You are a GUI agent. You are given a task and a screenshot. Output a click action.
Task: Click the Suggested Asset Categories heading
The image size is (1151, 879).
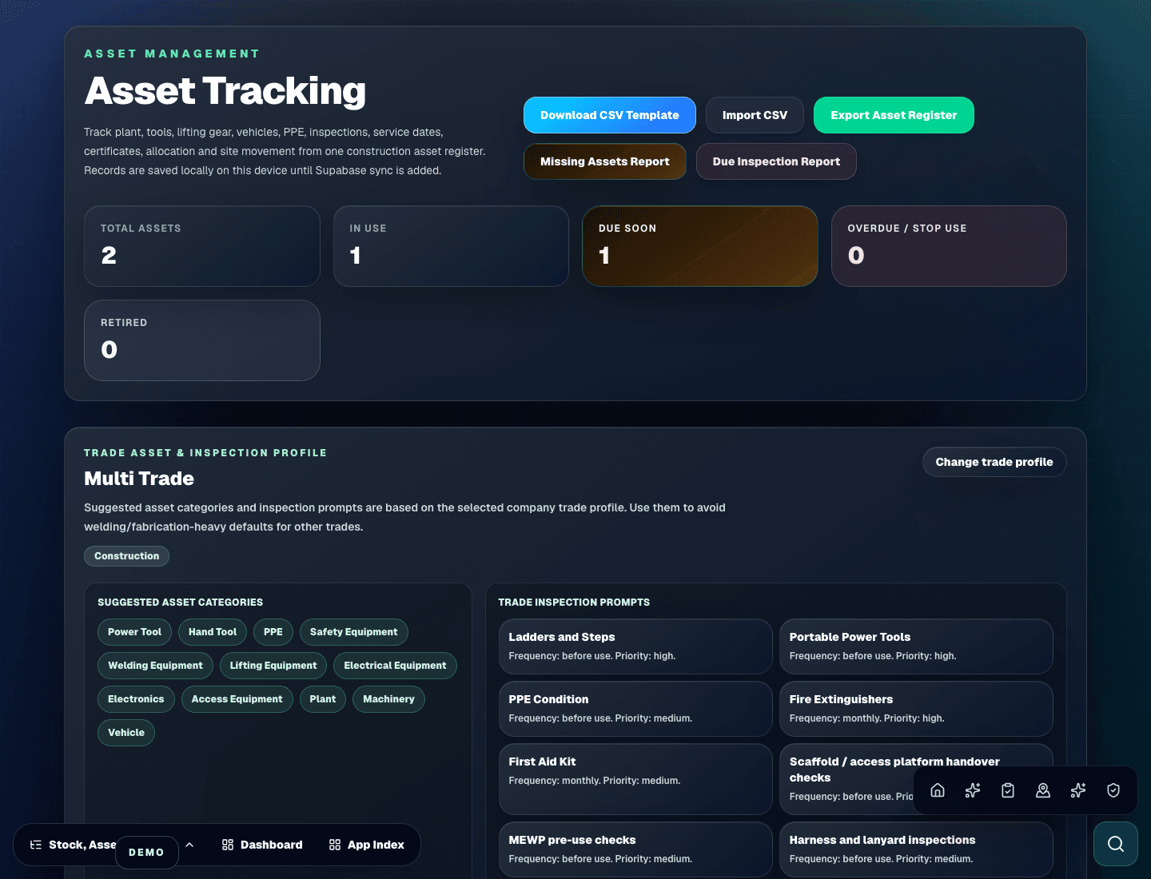180,603
